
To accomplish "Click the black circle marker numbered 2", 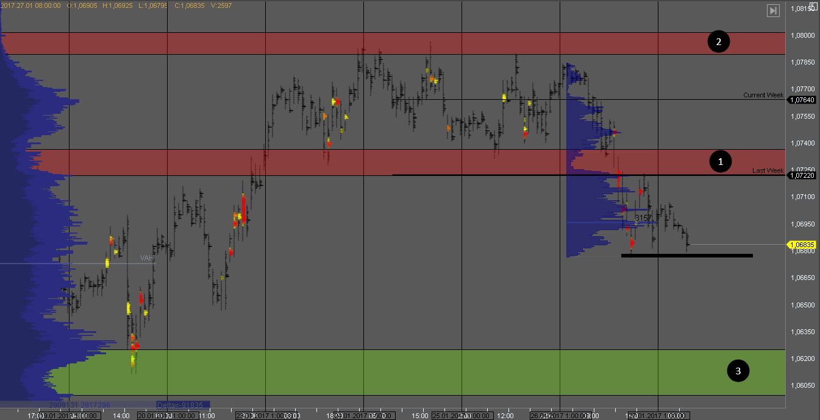I will pos(718,42).
